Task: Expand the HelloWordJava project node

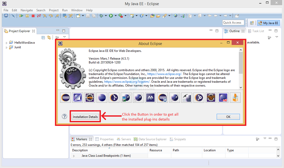Action: coord(6,43)
